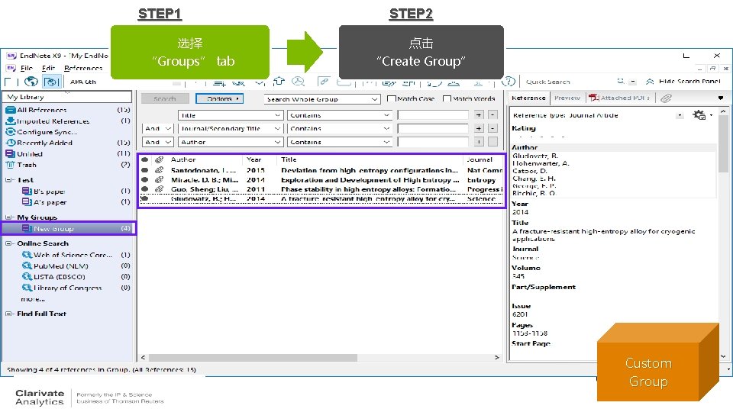Open EndNote Help question mark icon
Screen dimensions: 733x412
(x=509, y=82)
